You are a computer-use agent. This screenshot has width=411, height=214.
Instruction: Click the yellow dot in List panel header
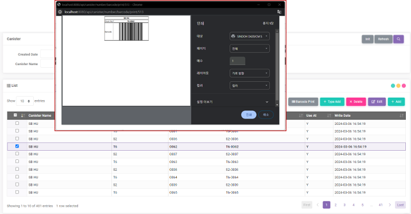point(398,86)
